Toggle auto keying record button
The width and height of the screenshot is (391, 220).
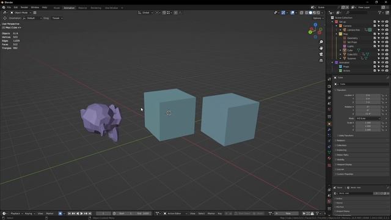point(60,213)
